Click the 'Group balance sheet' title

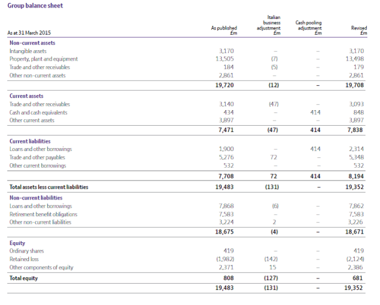tap(35, 6)
